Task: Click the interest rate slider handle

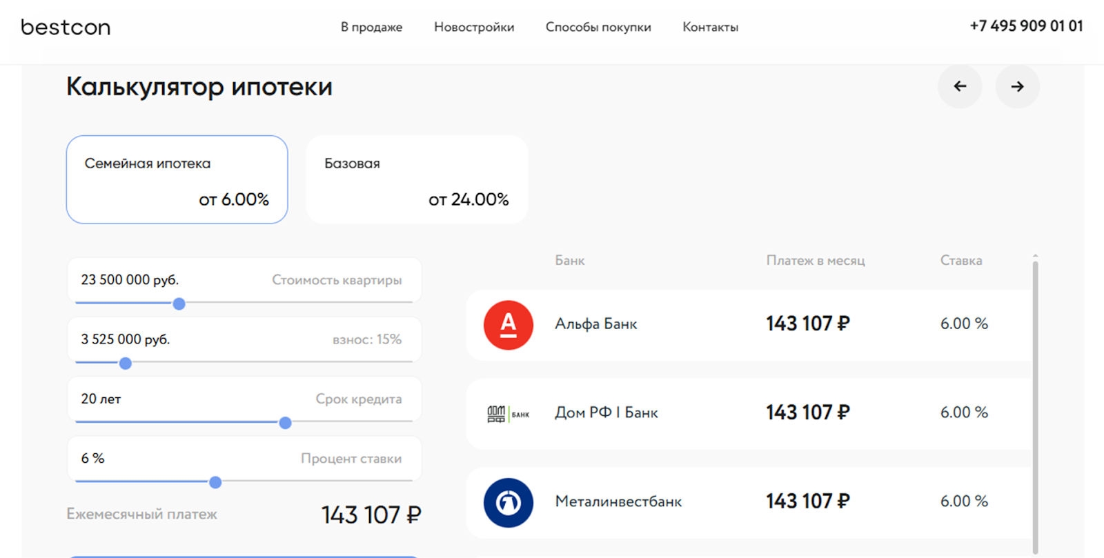Action: (215, 482)
